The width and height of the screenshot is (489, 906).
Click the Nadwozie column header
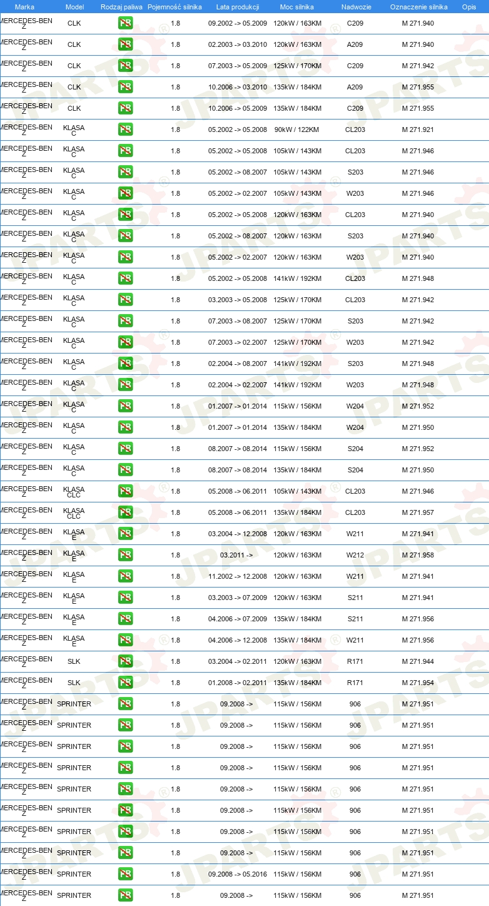[x=356, y=7]
